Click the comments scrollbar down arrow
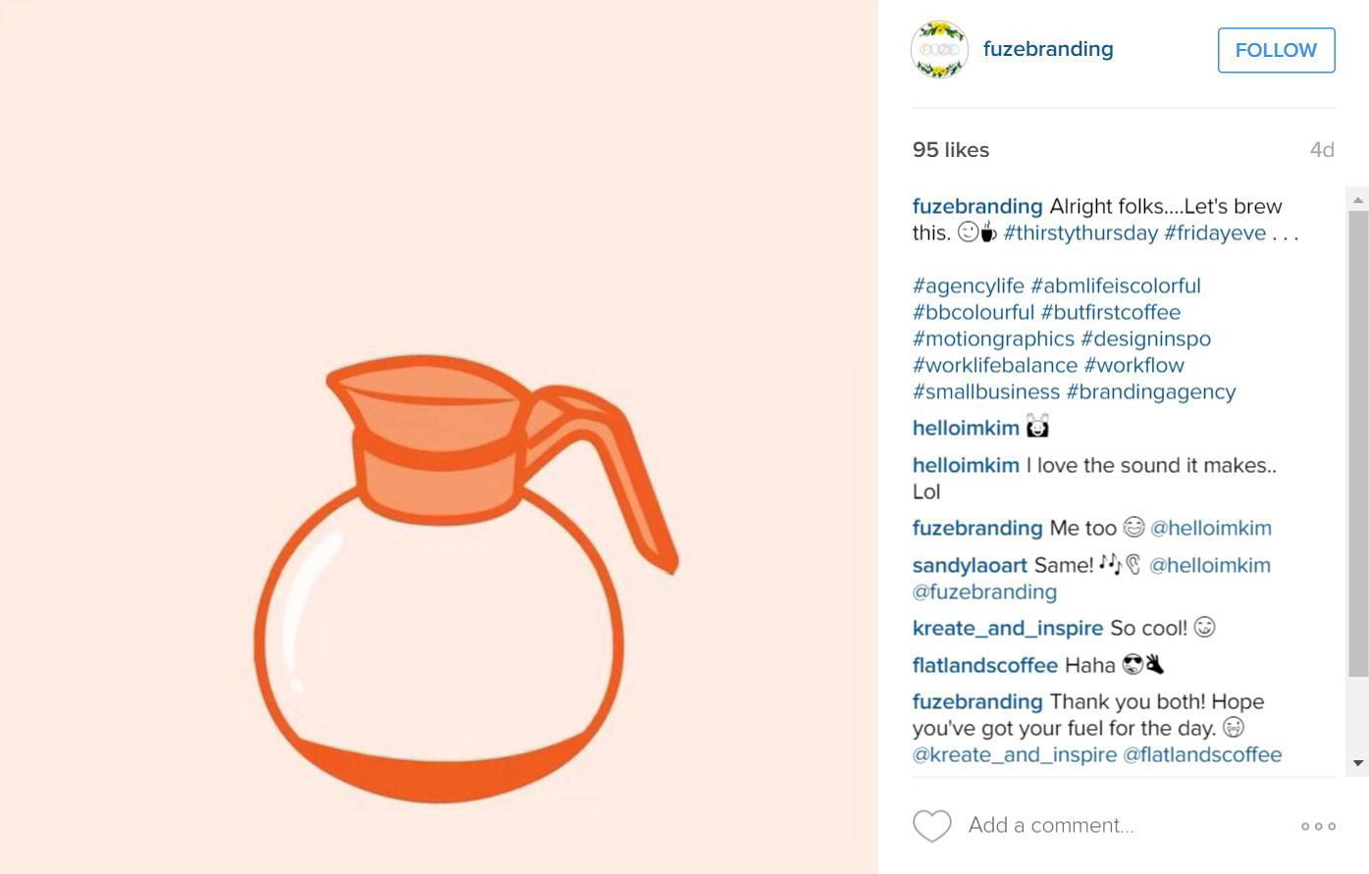1369x874 pixels. (1358, 763)
